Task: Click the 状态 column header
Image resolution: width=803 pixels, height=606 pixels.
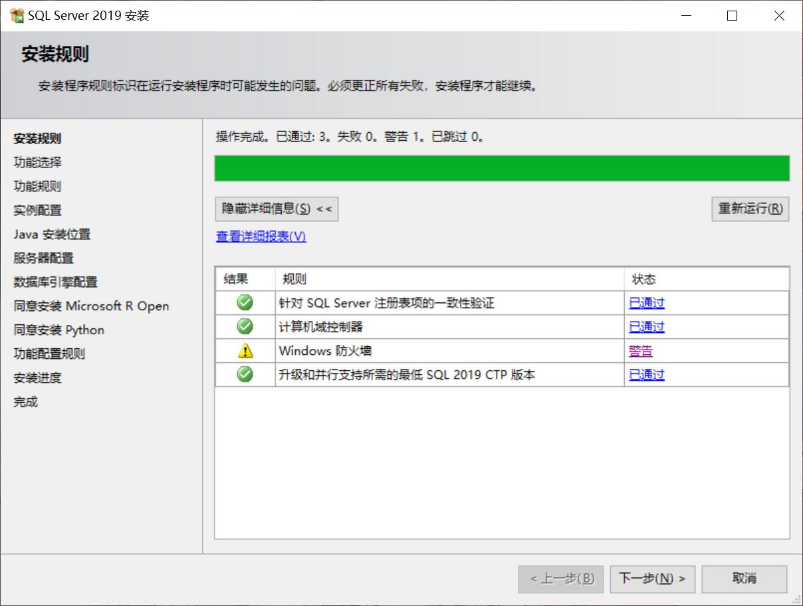Action: click(707, 279)
